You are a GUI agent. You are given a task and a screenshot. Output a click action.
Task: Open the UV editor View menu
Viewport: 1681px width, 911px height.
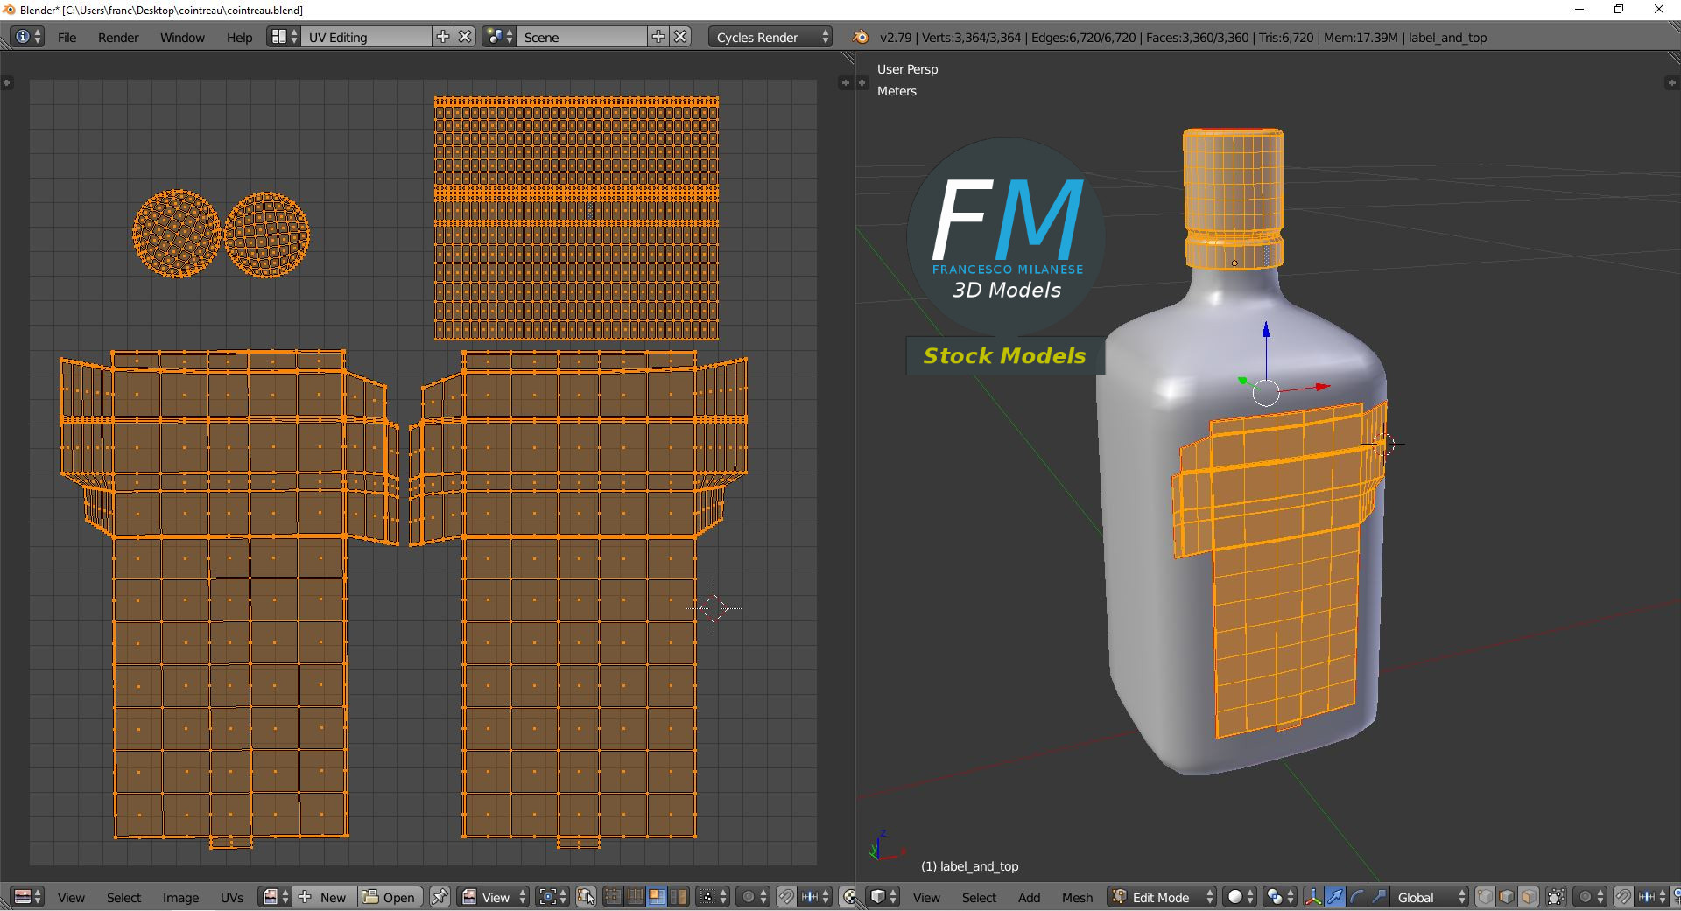(71, 897)
